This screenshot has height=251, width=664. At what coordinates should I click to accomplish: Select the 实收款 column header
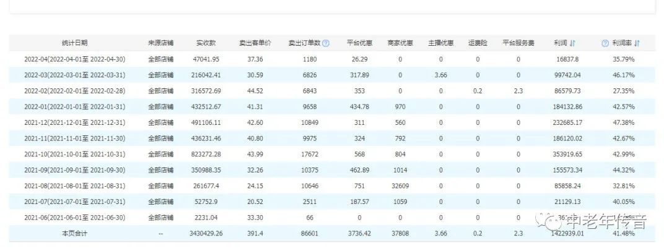206,43
